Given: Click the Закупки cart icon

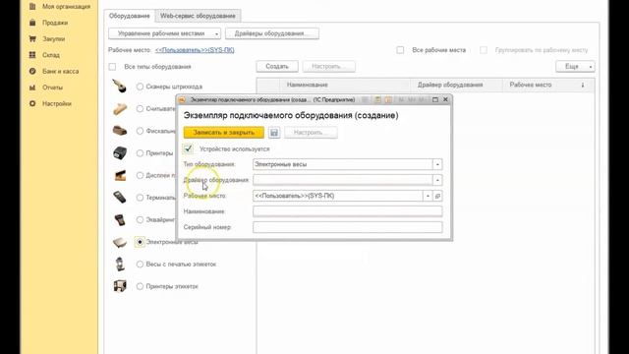Looking at the screenshot, I should pos(32,39).
